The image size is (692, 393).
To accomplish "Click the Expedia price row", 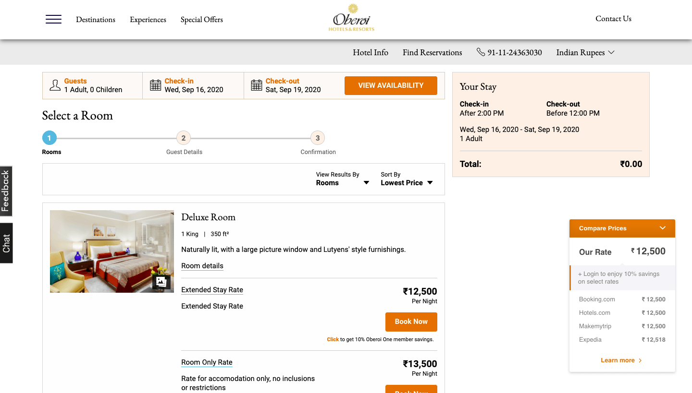I will 622,340.
